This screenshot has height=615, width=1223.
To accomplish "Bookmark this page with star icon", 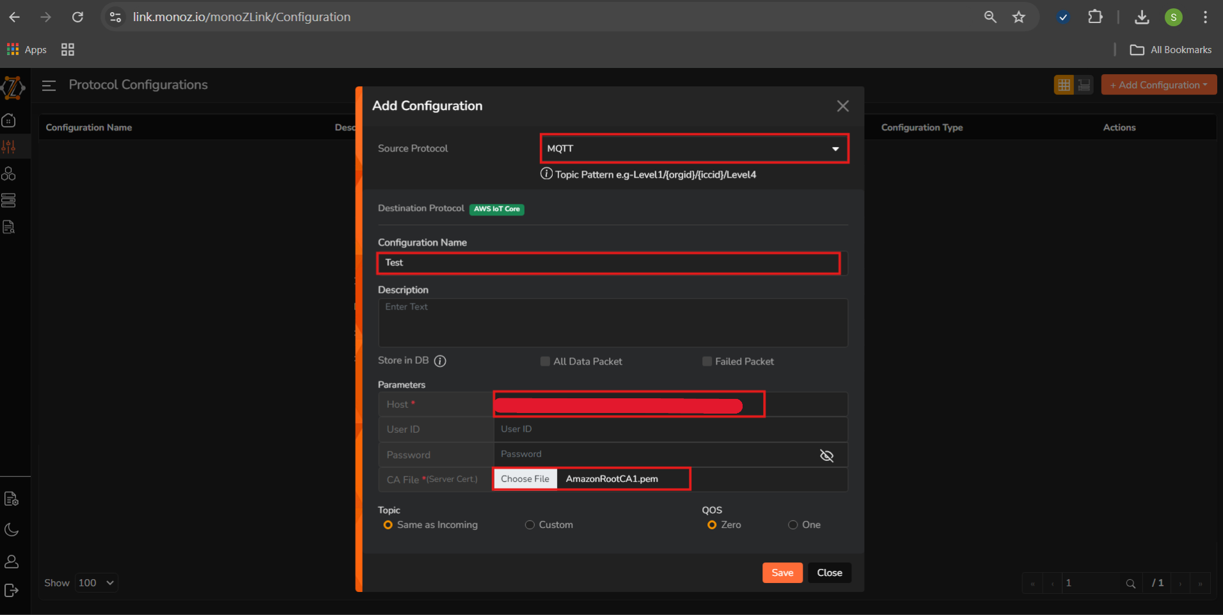I will point(1019,17).
